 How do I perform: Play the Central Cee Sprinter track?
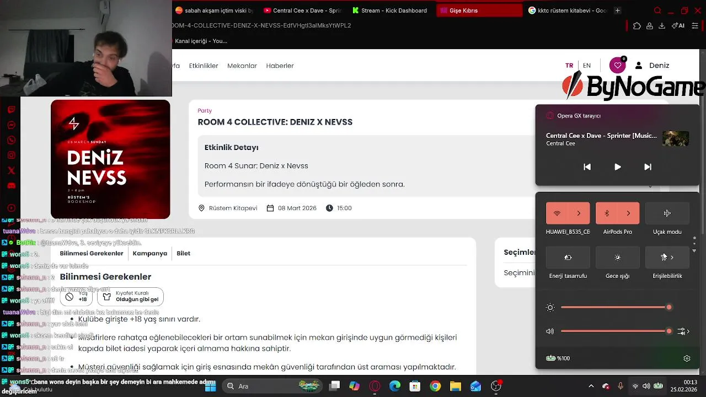tap(617, 167)
